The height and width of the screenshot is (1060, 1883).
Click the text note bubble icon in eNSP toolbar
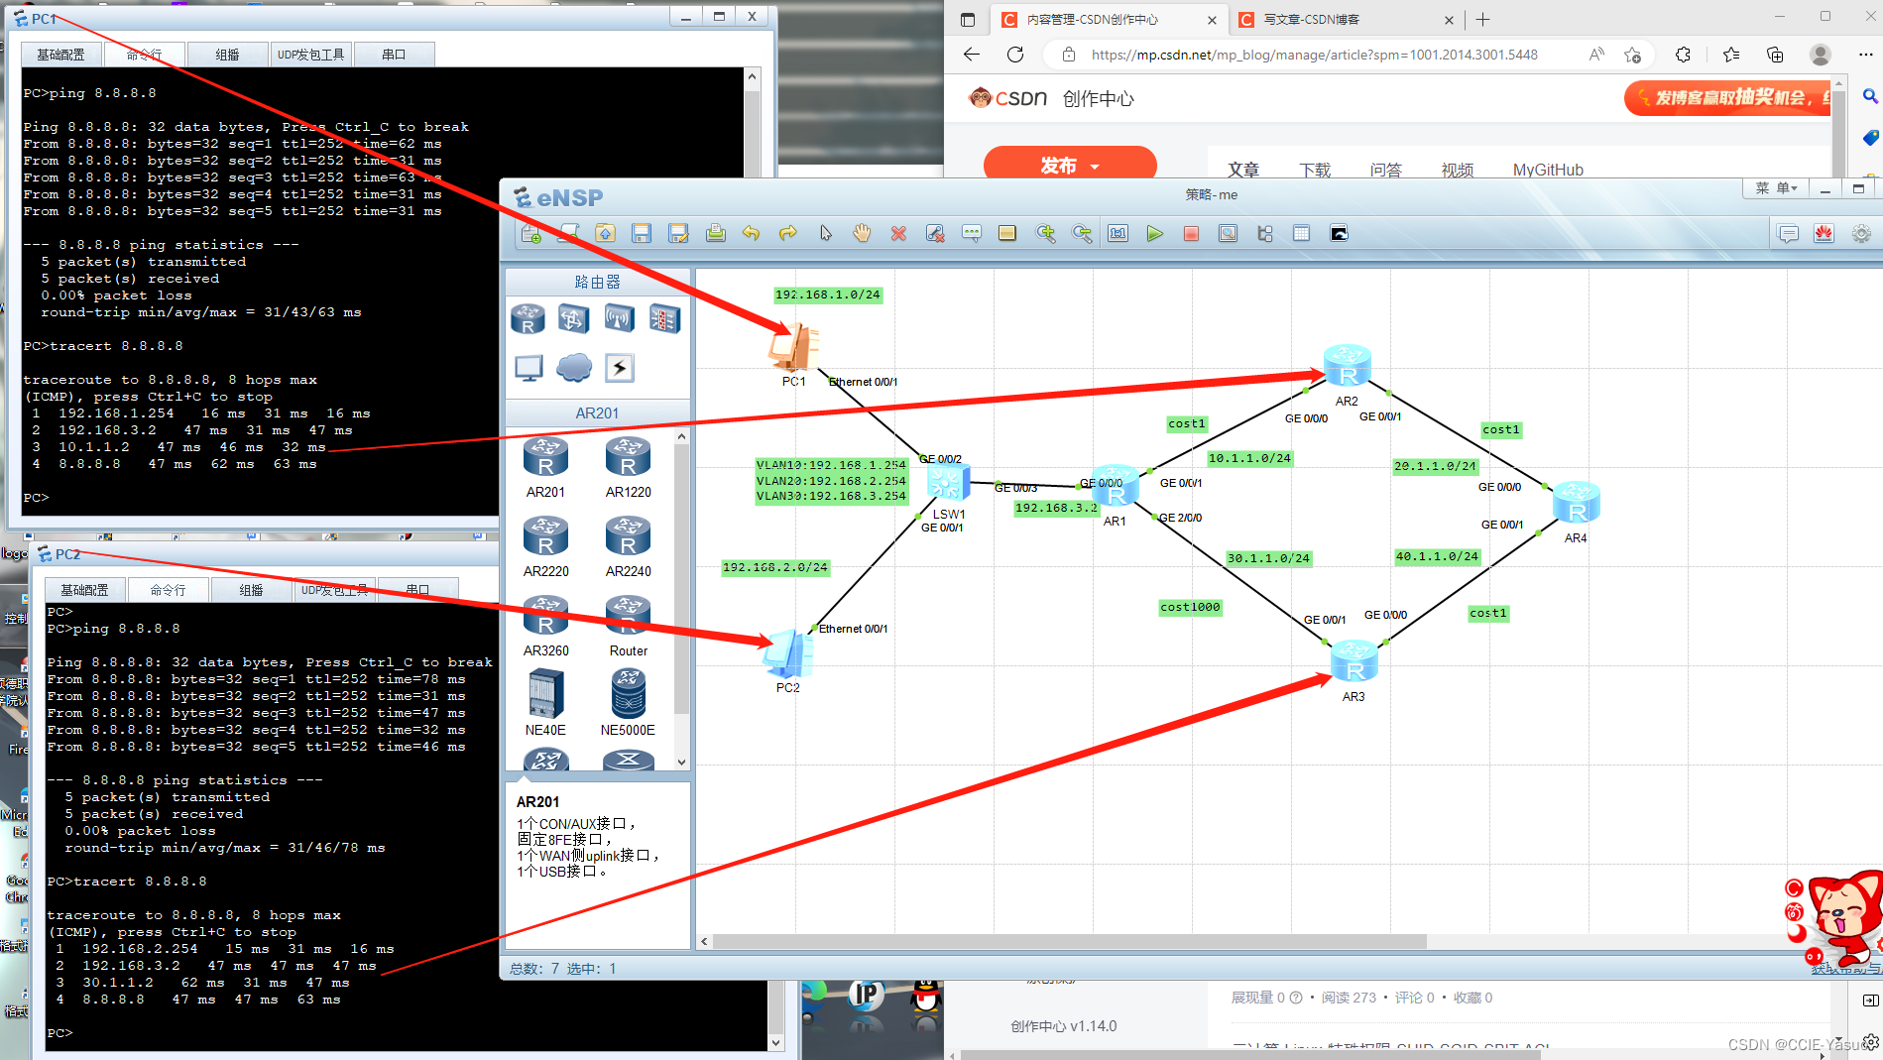pos(972,234)
